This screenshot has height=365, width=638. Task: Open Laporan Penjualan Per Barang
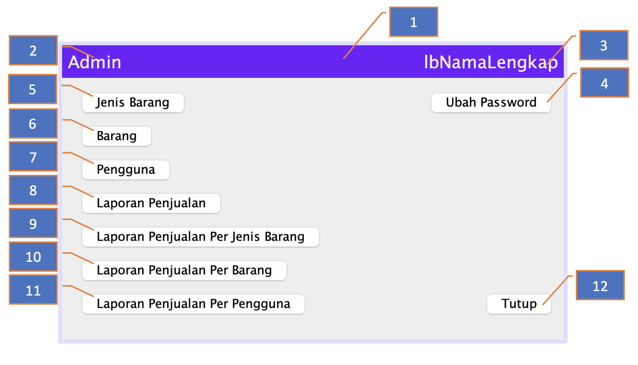point(184,271)
